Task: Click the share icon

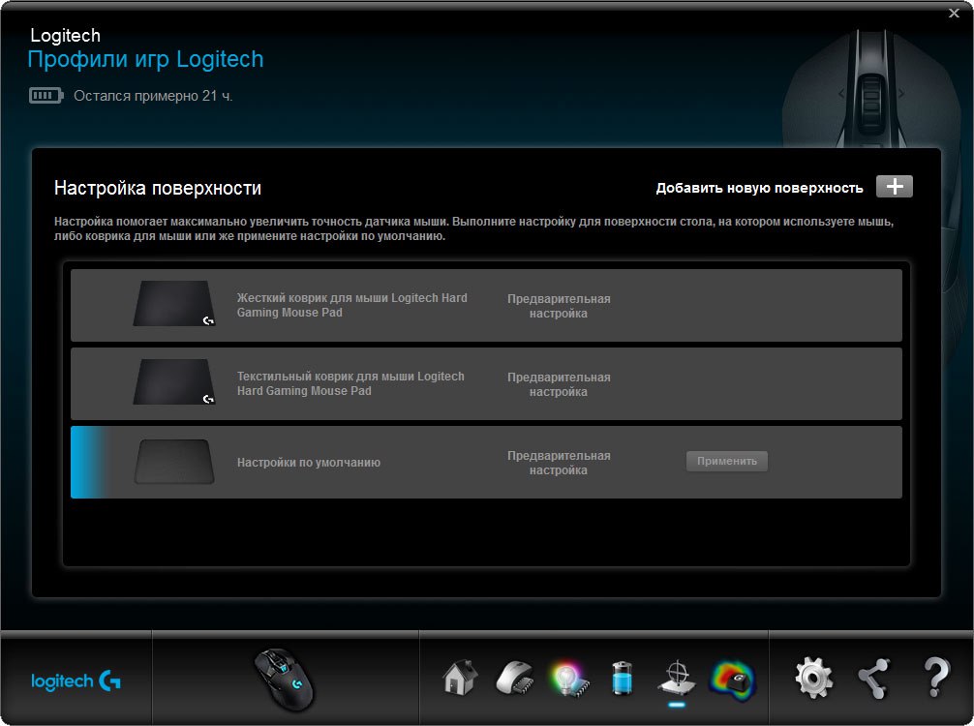Action: (x=874, y=679)
